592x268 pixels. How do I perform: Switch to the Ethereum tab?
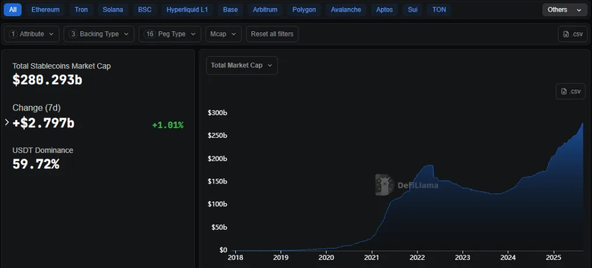point(45,10)
